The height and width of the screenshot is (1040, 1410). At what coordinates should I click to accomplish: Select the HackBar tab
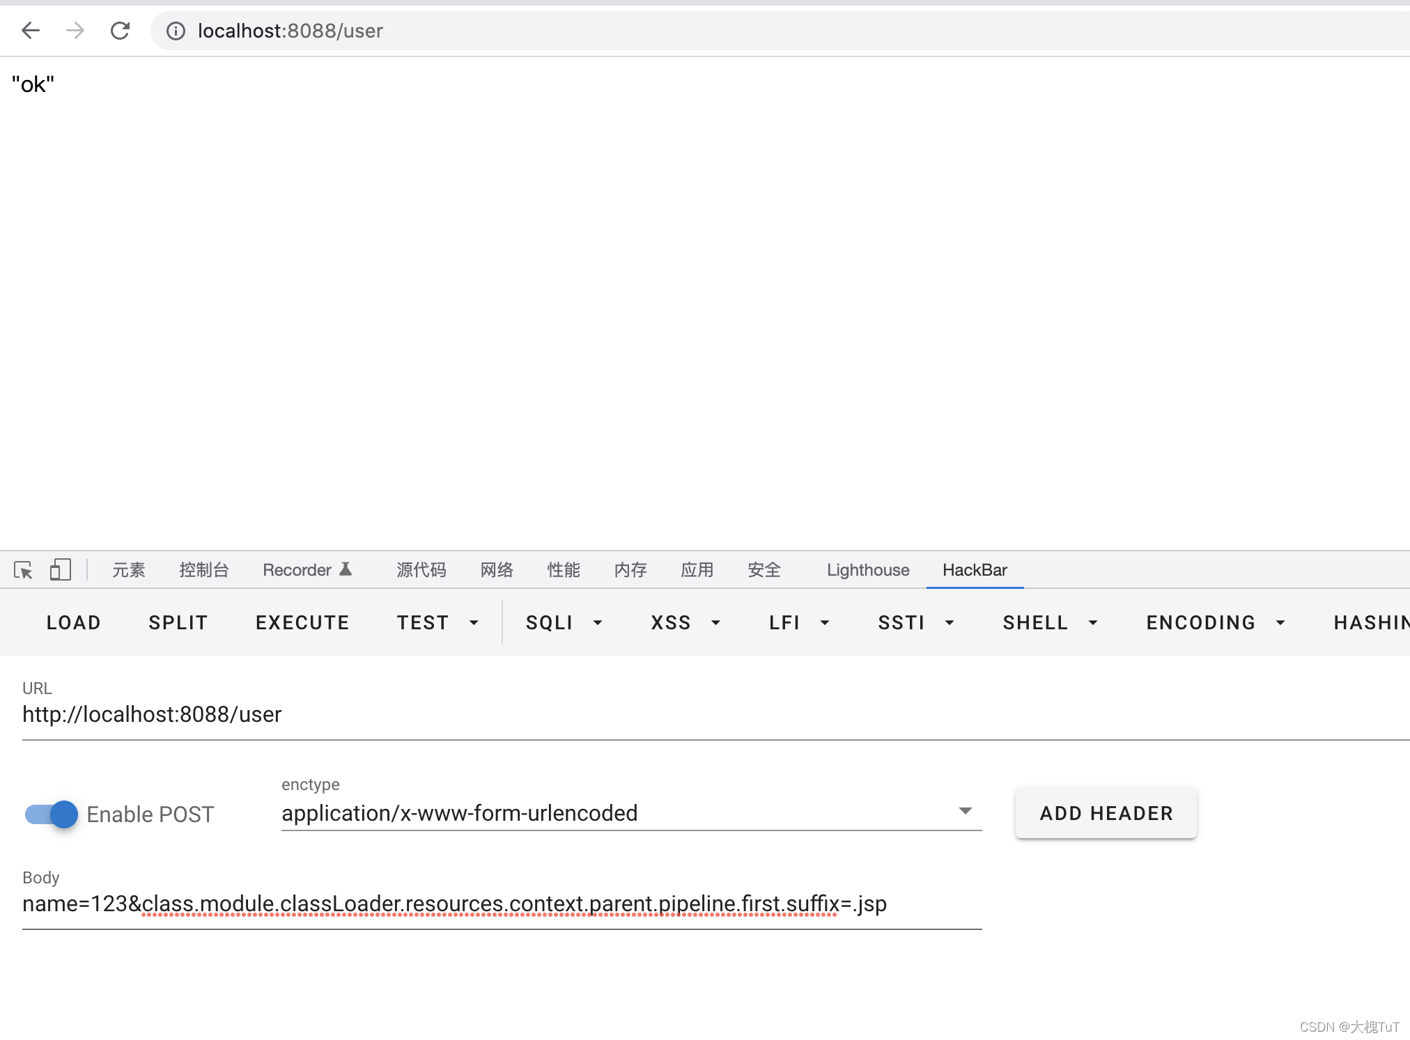pos(975,570)
